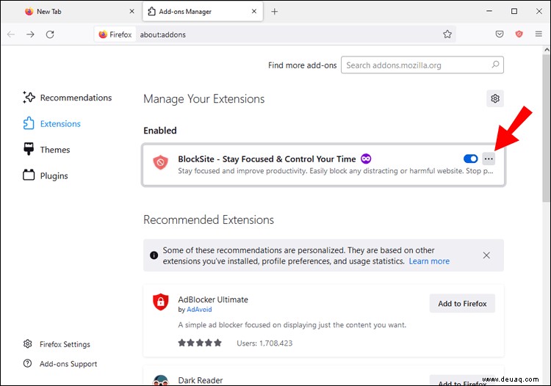Click the purple private browsing badge on BlockSite
551x386 pixels.
(366, 159)
